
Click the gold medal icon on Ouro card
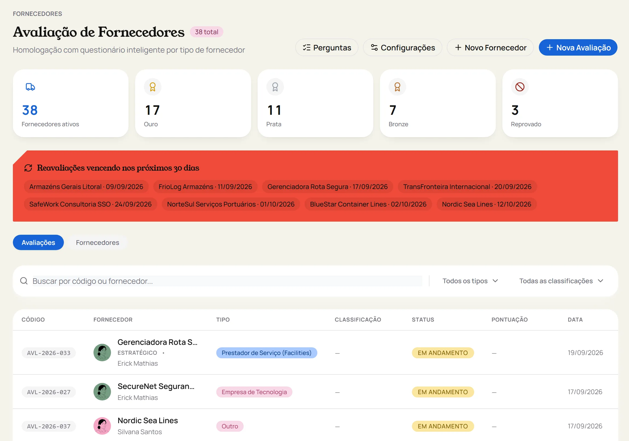coord(153,87)
